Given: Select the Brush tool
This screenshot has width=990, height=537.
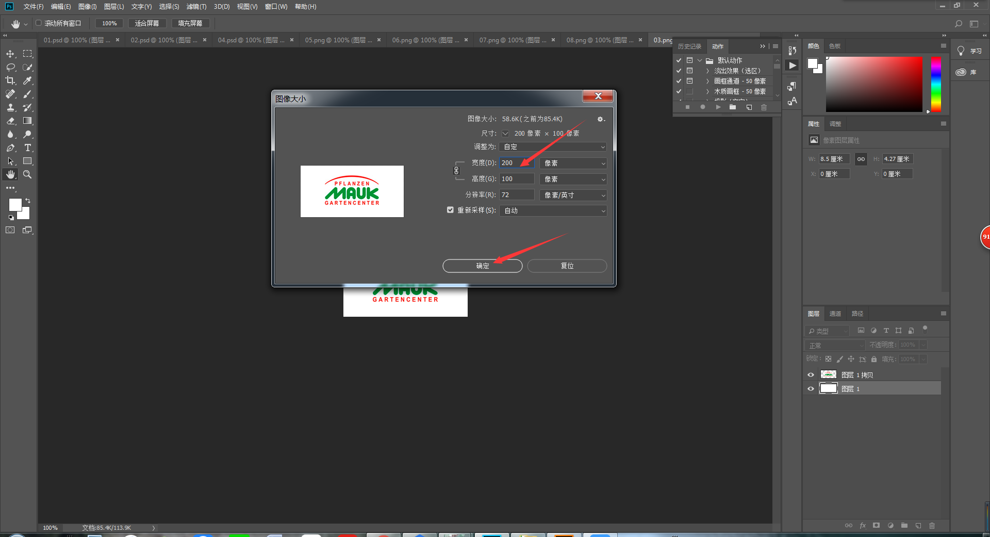Looking at the screenshot, I should [27, 94].
